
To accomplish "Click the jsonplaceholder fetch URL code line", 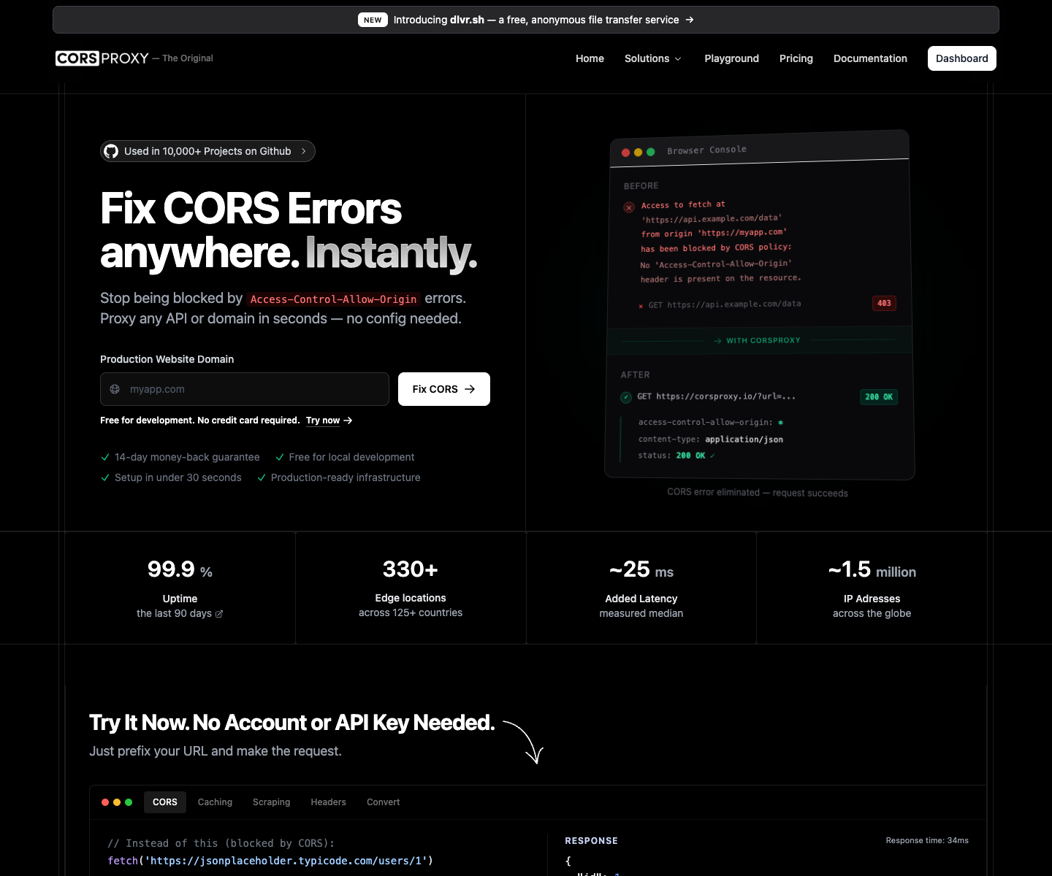I will tap(270, 861).
